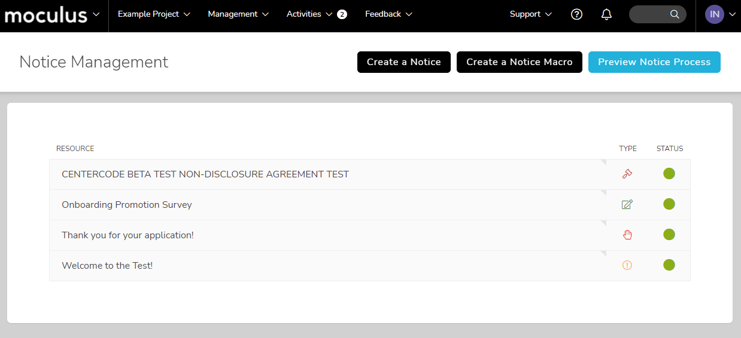
Task: Click the Activities badge showing 2
Action: (342, 14)
